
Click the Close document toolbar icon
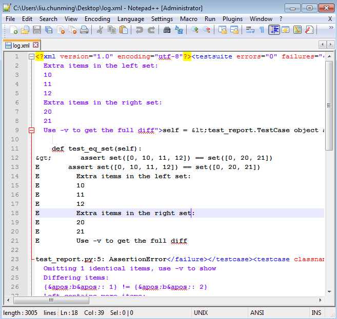61,30
